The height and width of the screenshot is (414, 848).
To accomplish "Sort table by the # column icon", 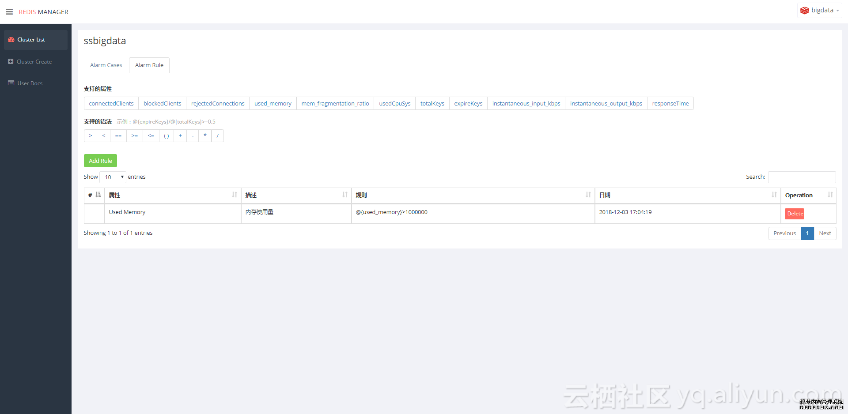I will (x=98, y=195).
